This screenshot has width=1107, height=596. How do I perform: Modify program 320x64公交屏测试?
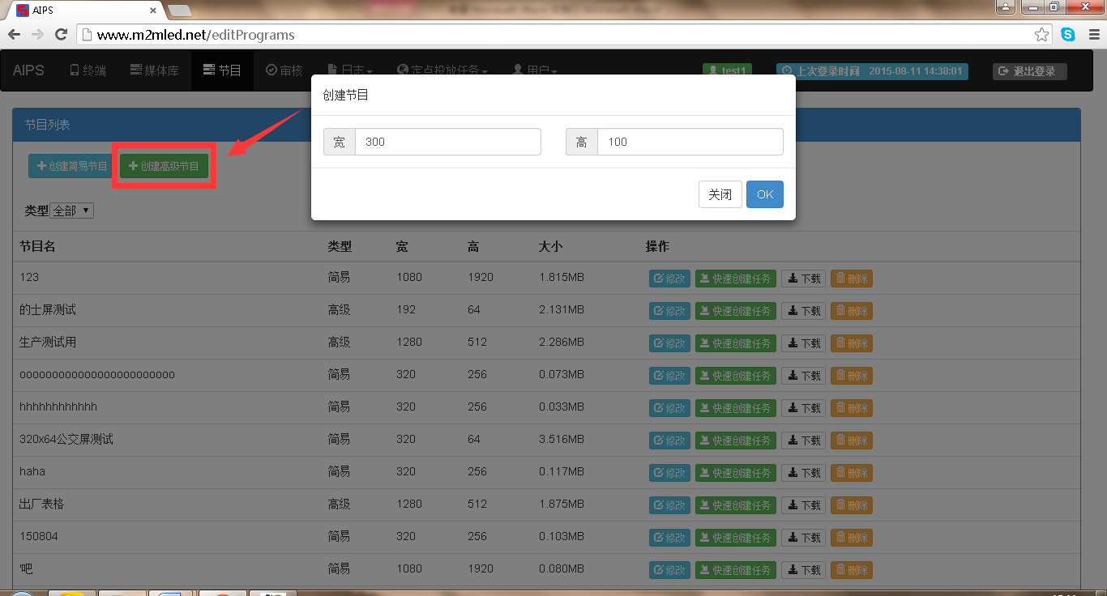[x=669, y=441]
